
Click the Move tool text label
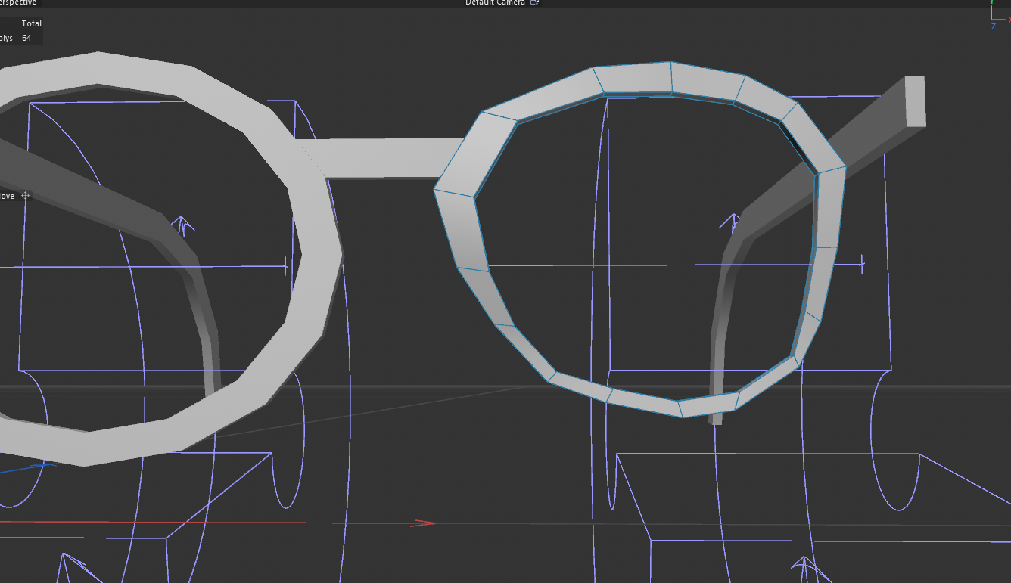(8, 195)
